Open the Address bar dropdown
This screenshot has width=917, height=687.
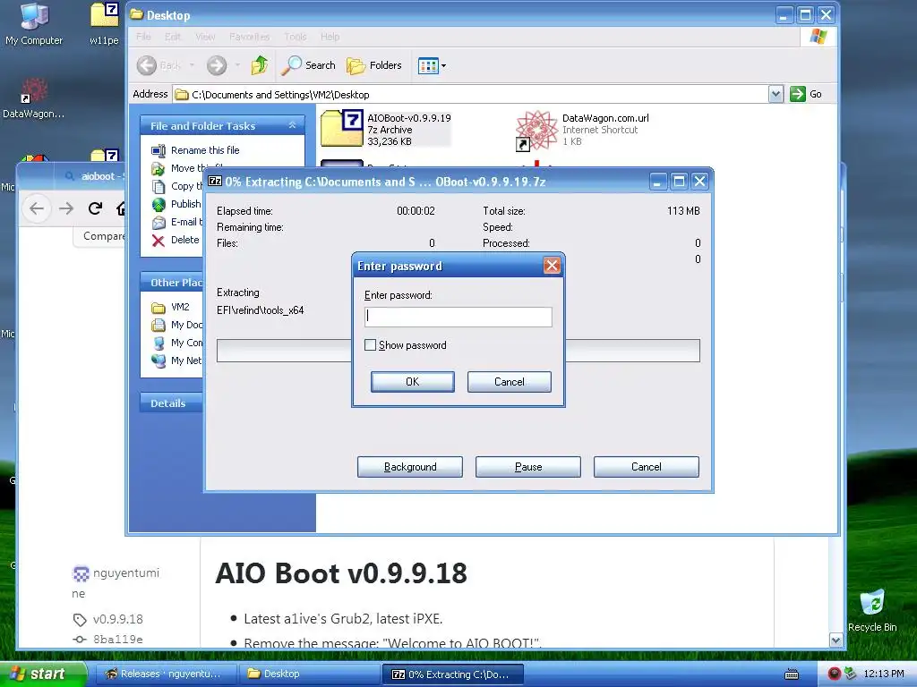(776, 94)
